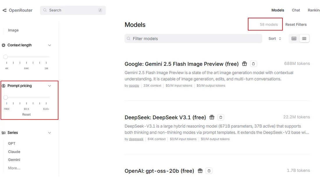Click the Prompt pricing slider handle
Viewport: 320px width, 177px height.
(x=6, y=97)
